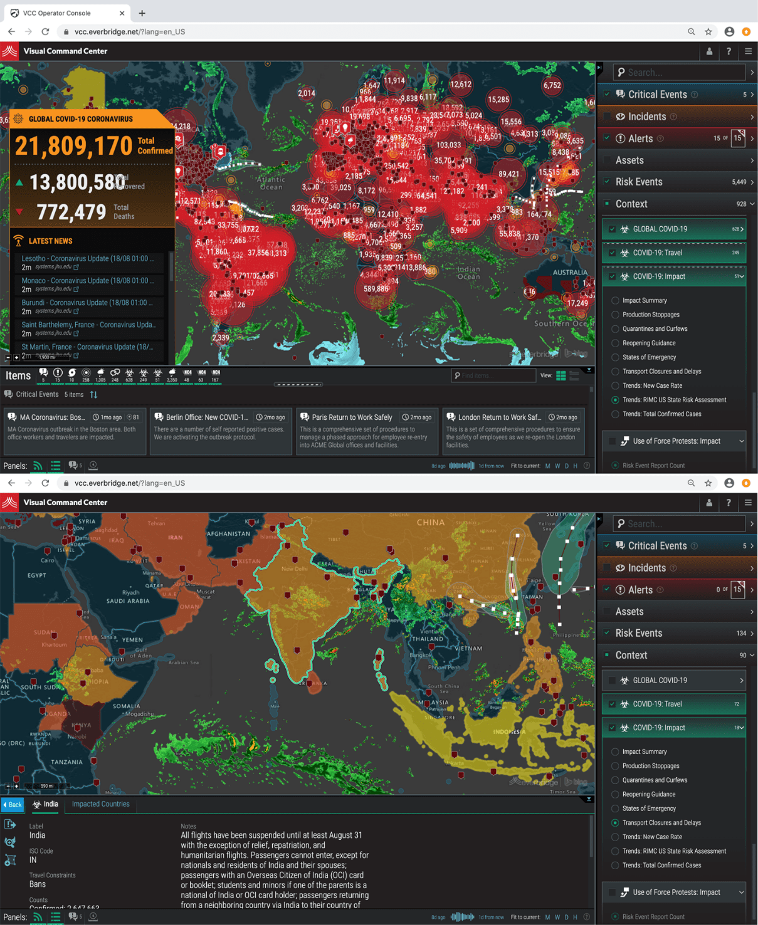Select Quarantines and Curfews radio in top console
758x925 pixels.
615,329
